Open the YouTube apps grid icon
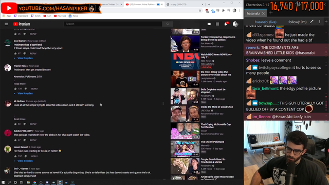This screenshot has height=185, width=329. click(217, 24)
